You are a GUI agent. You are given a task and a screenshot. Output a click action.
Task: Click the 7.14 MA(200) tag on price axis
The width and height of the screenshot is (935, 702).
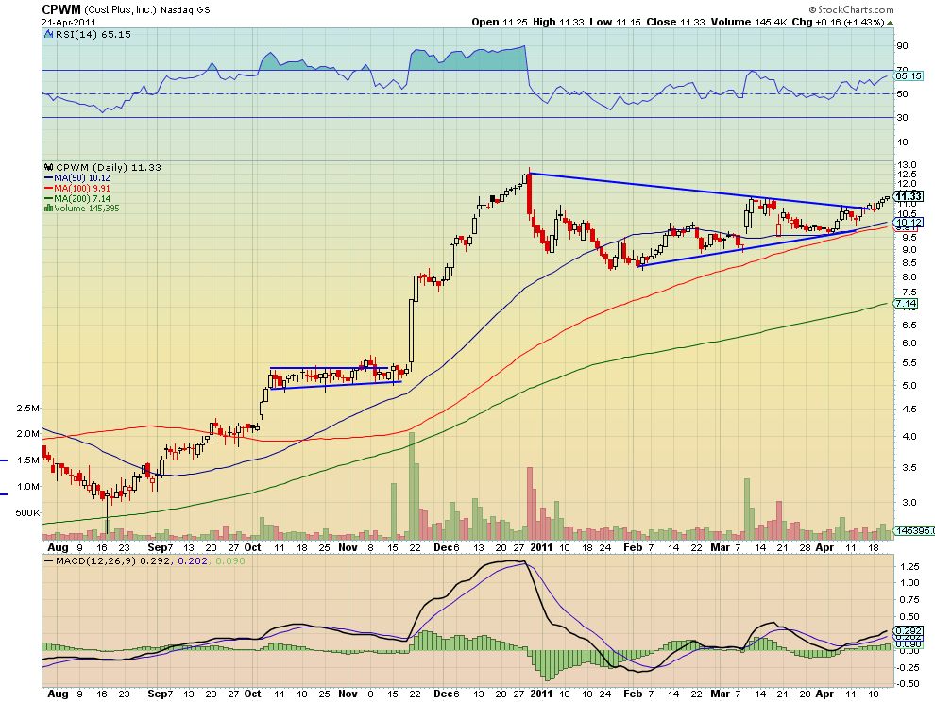905,304
